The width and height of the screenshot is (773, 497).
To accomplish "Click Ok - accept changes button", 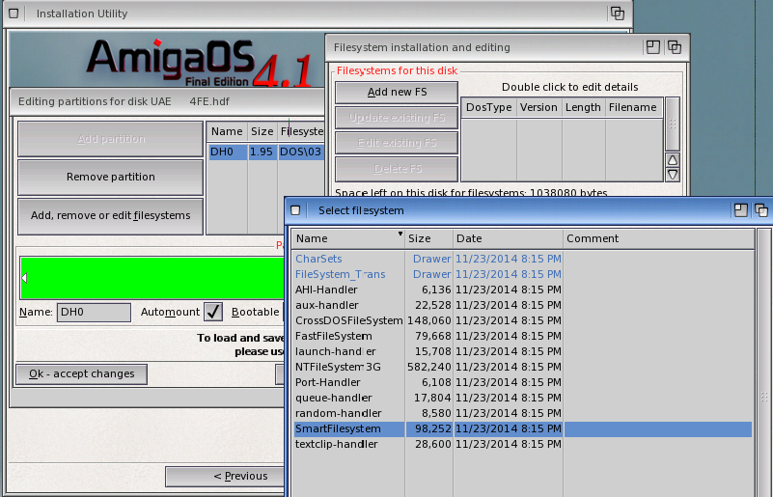I will [x=81, y=374].
